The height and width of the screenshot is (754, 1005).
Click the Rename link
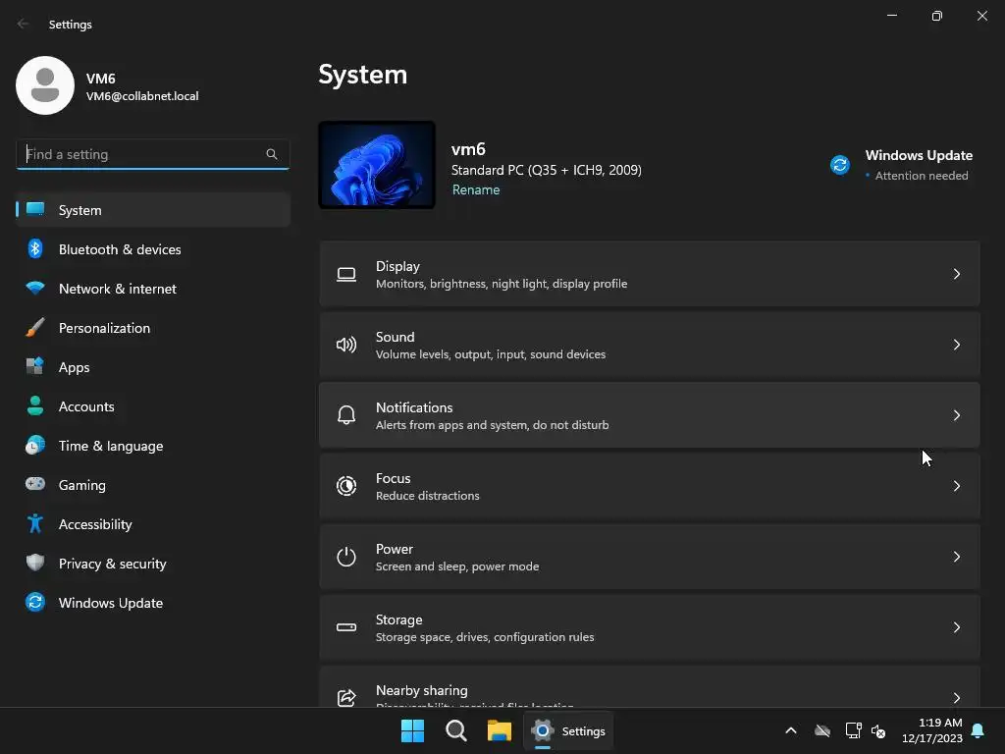click(x=476, y=189)
